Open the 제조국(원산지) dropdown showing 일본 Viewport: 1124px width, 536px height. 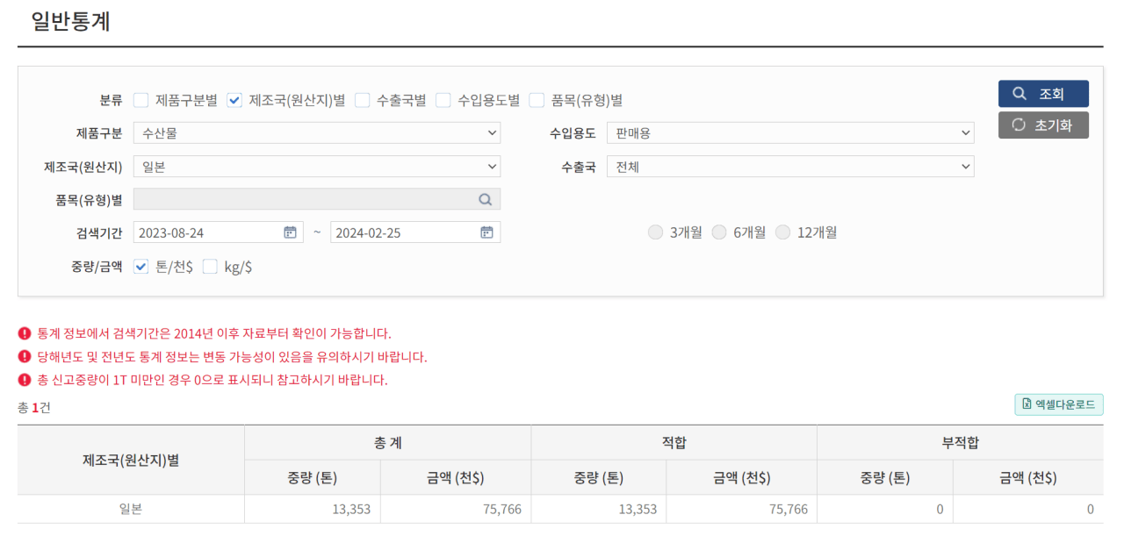(x=316, y=167)
